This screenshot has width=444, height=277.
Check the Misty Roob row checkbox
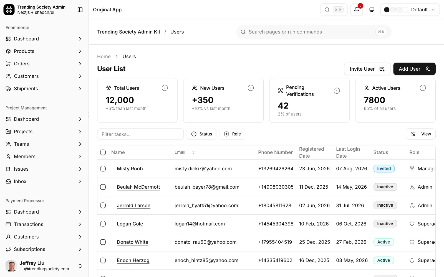click(103, 169)
